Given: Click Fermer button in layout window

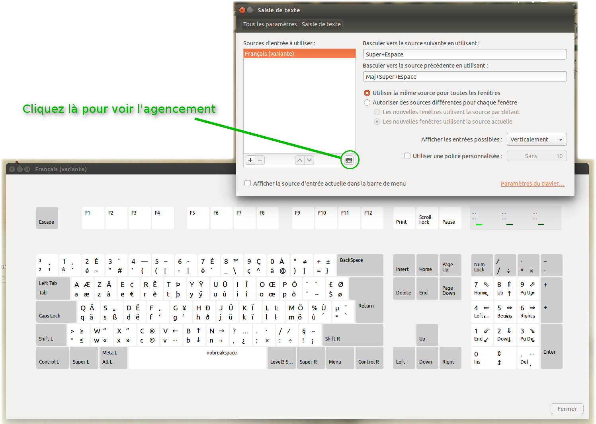Looking at the screenshot, I should 567,409.
